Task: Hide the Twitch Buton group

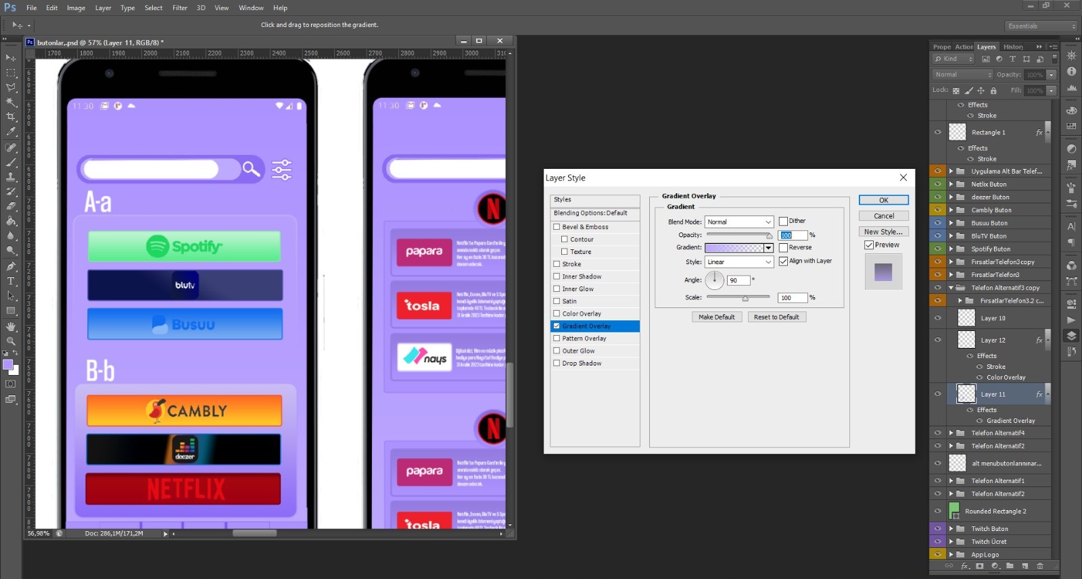Action: click(x=937, y=529)
